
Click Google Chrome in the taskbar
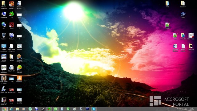click(x=5, y=109)
